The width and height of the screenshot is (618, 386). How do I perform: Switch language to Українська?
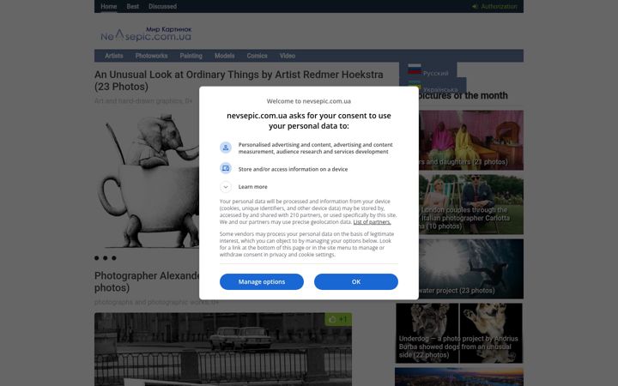tap(440, 90)
